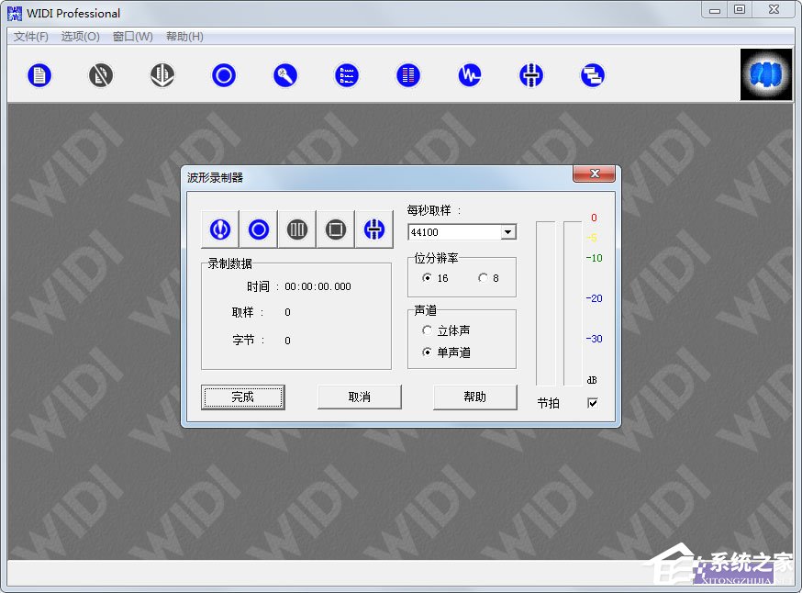
Task: Click the -20 dB scale label
Action: pyautogui.click(x=594, y=298)
